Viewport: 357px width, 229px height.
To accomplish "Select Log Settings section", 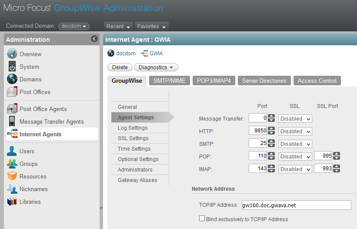I will tap(140, 128).
